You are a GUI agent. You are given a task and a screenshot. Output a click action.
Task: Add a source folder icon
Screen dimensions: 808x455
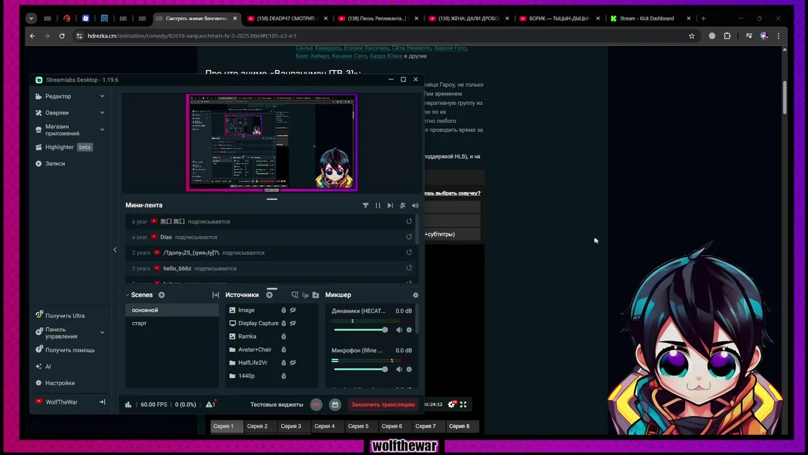316,295
